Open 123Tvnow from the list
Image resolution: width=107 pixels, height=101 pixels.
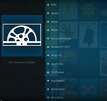coord(57,72)
